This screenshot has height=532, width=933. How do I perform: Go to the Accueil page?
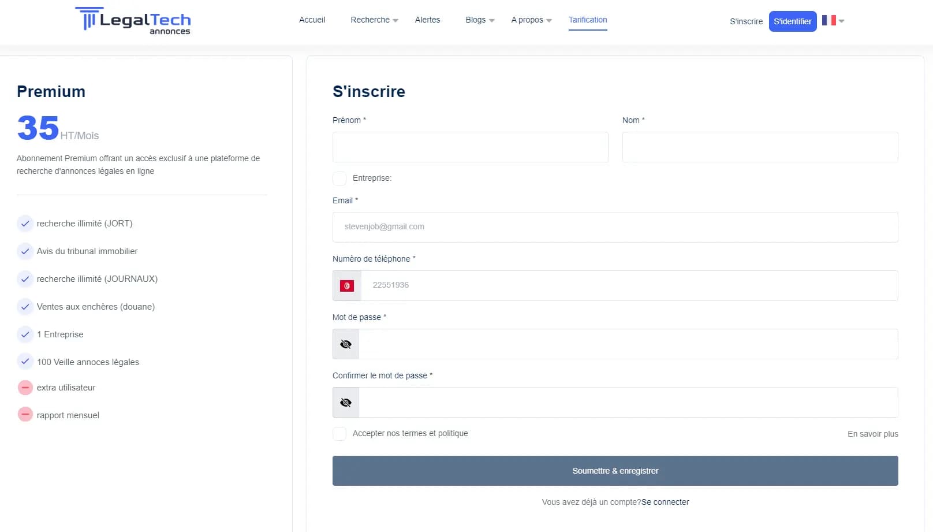tap(312, 20)
